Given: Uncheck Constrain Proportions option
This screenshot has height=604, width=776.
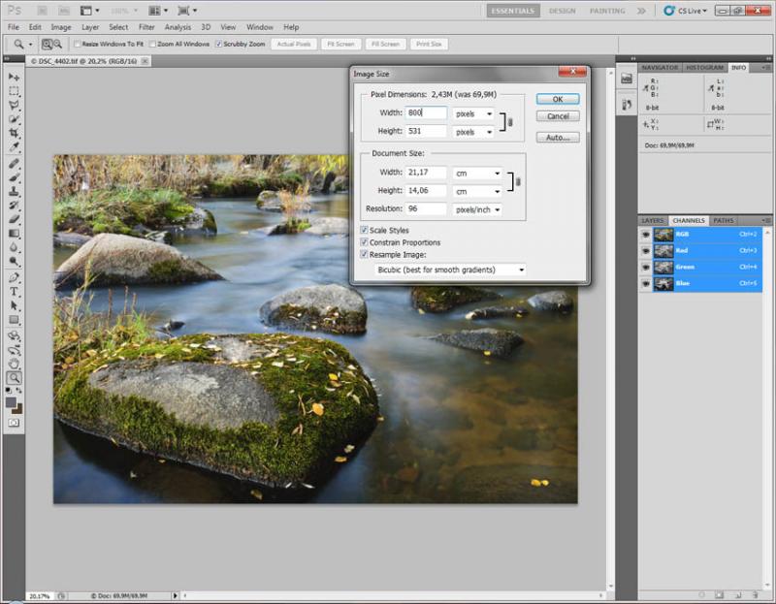Looking at the screenshot, I should [365, 242].
